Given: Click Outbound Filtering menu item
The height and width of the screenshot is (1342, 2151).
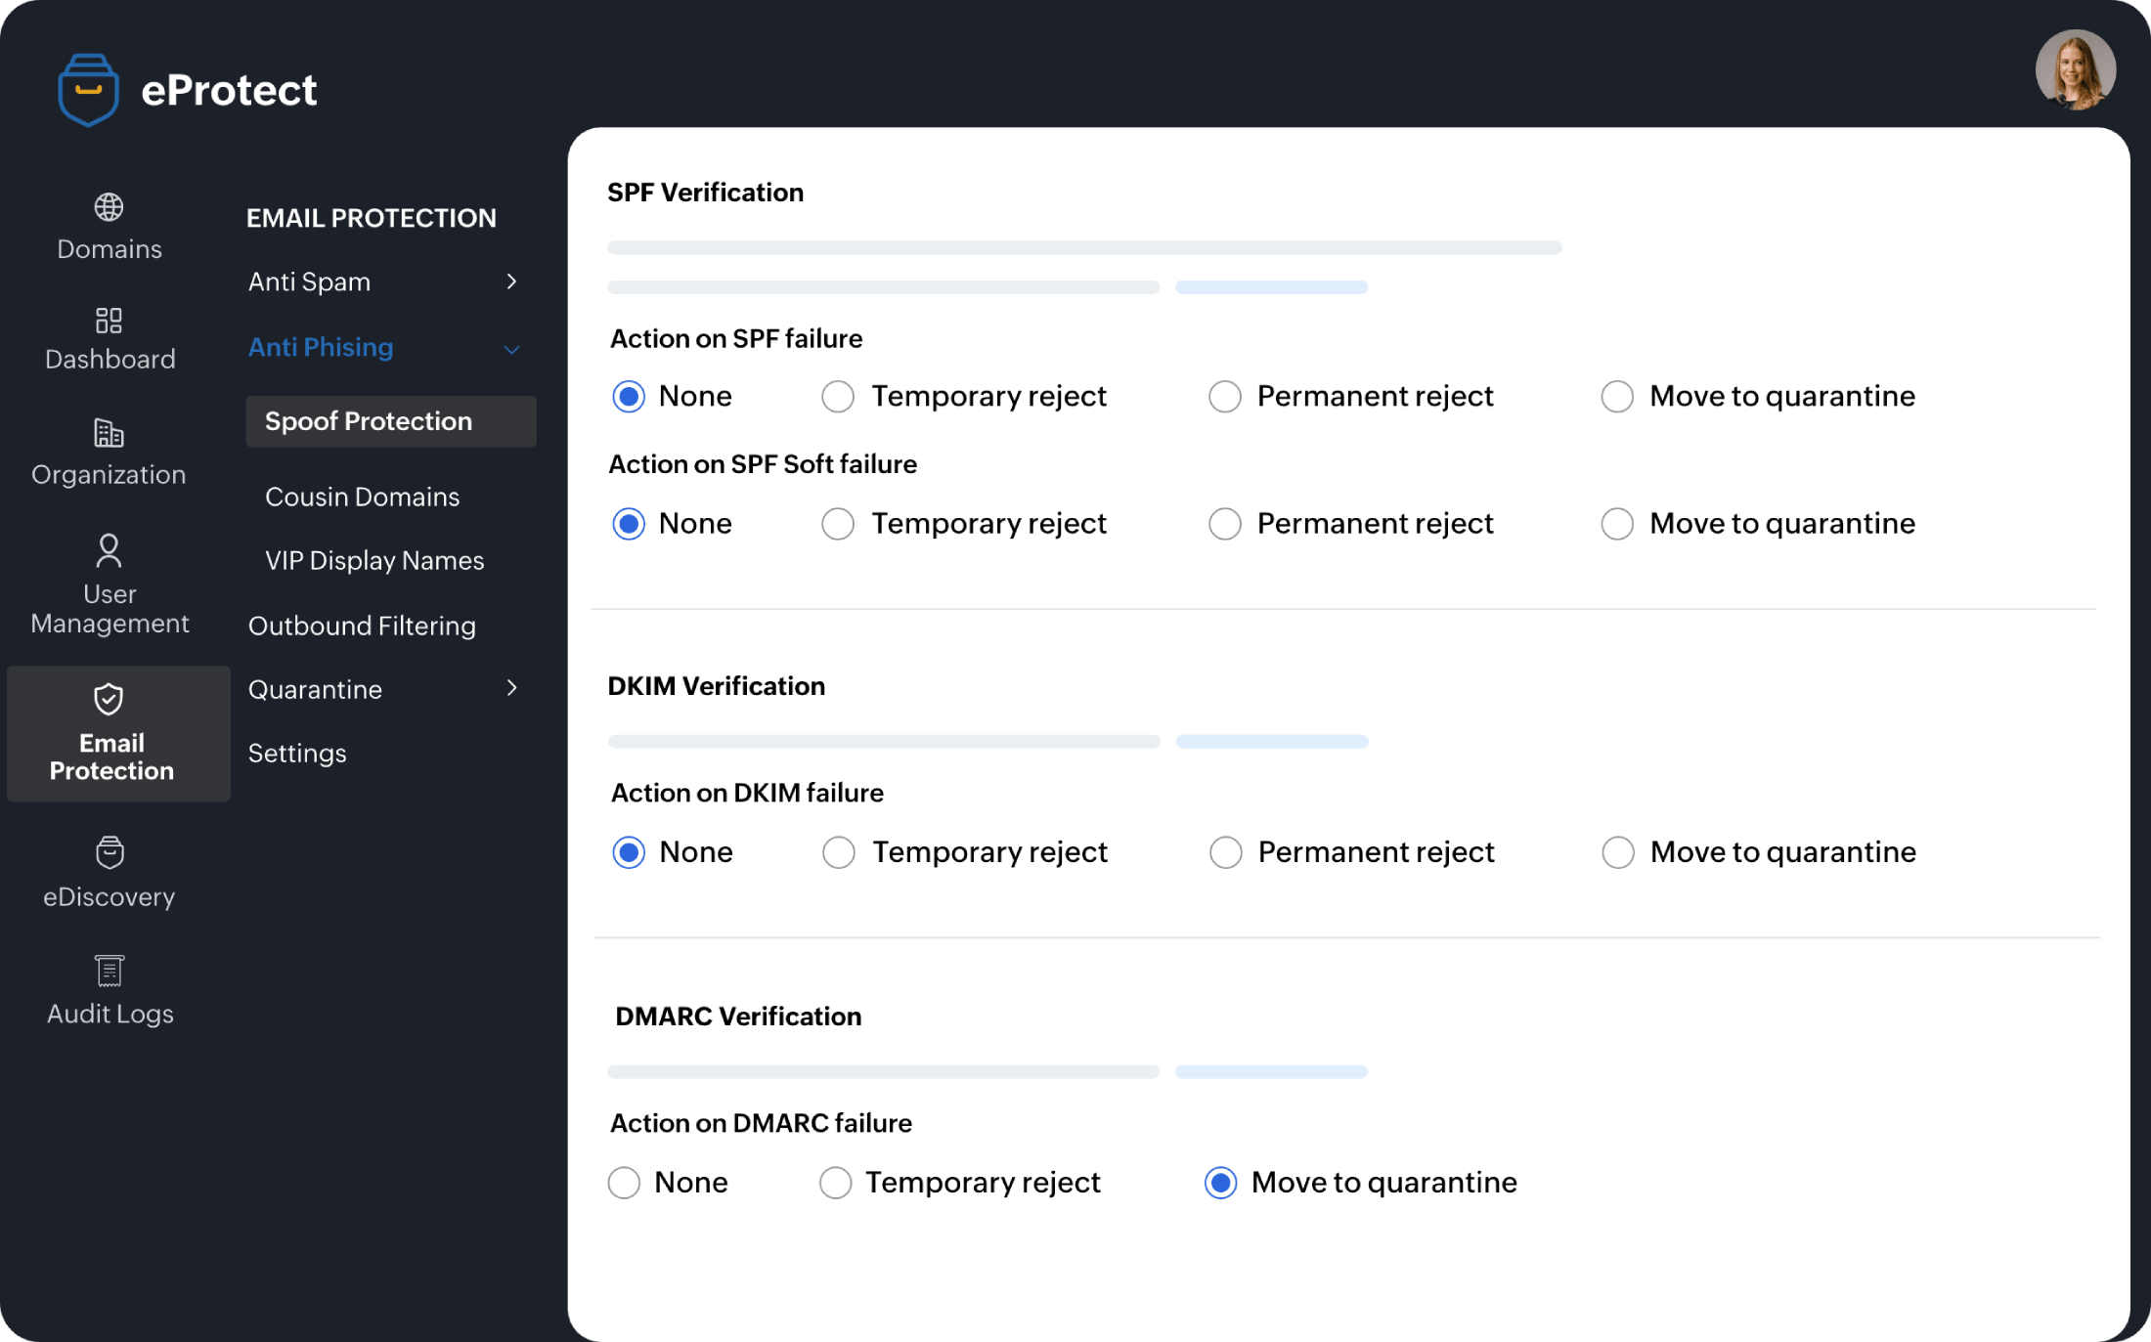Looking at the screenshot, I should click(362, 625).
